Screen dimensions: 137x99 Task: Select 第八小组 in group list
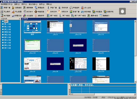[6, 43]
